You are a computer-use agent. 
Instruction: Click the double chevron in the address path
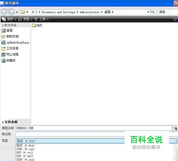(x=27, y=12)
